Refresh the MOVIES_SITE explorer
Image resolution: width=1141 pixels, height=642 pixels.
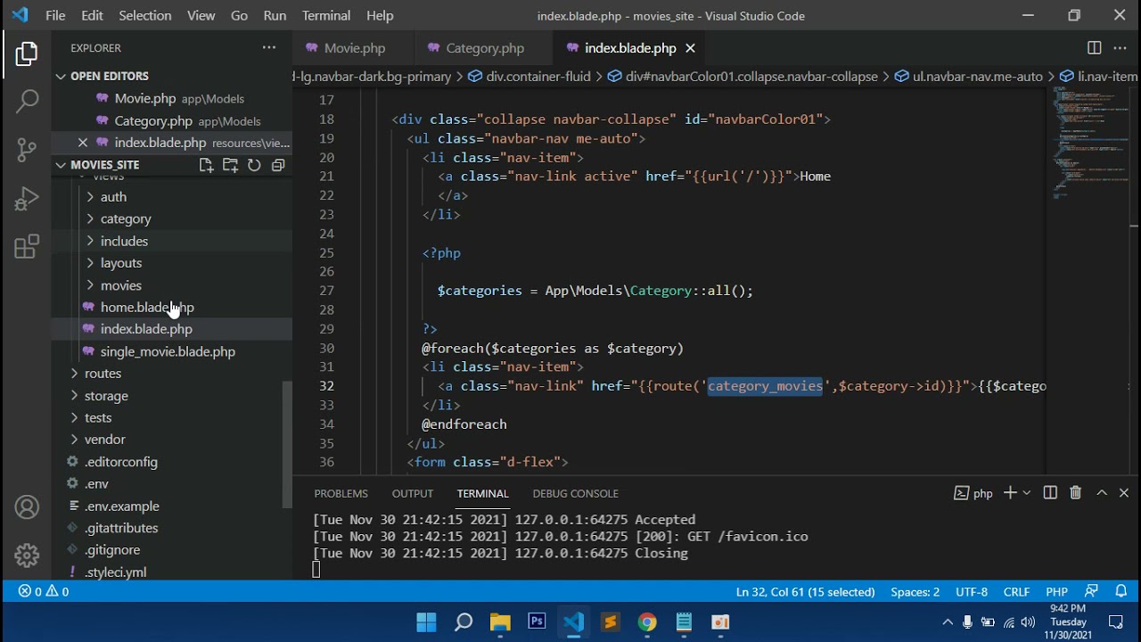pos(254,165)
